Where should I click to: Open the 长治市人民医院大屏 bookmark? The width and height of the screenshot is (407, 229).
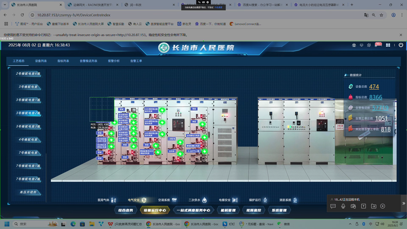click(x=88, y=24)
